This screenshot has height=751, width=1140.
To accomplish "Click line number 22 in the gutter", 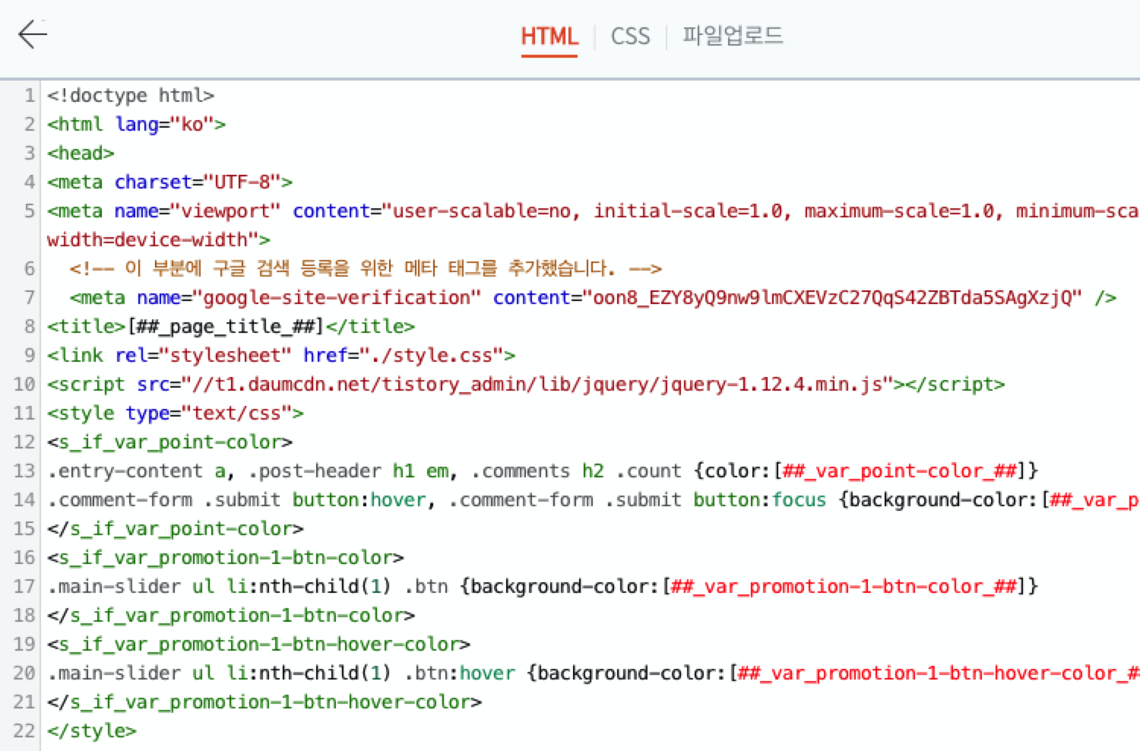I will (x=24, y=731).
